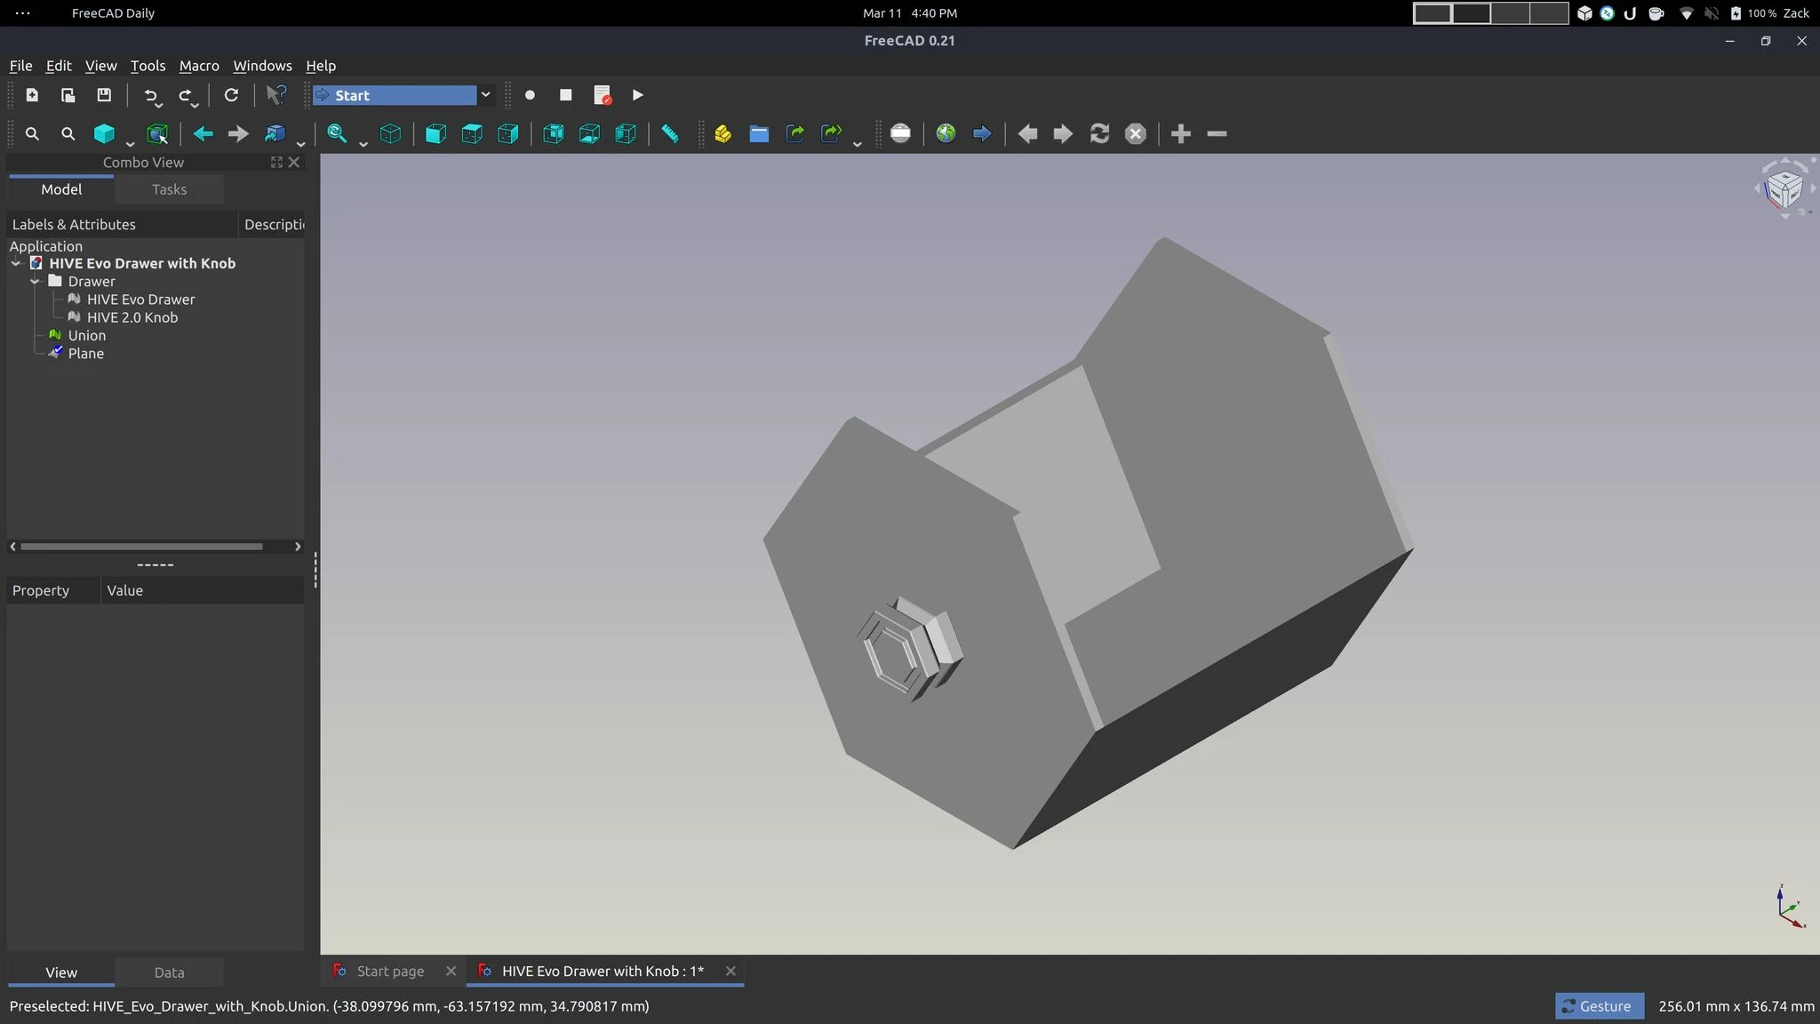This screenshot has width=1820, height=1024.
Task: Stop the active view operation with the stop icon
Action: coord(1136,133)
